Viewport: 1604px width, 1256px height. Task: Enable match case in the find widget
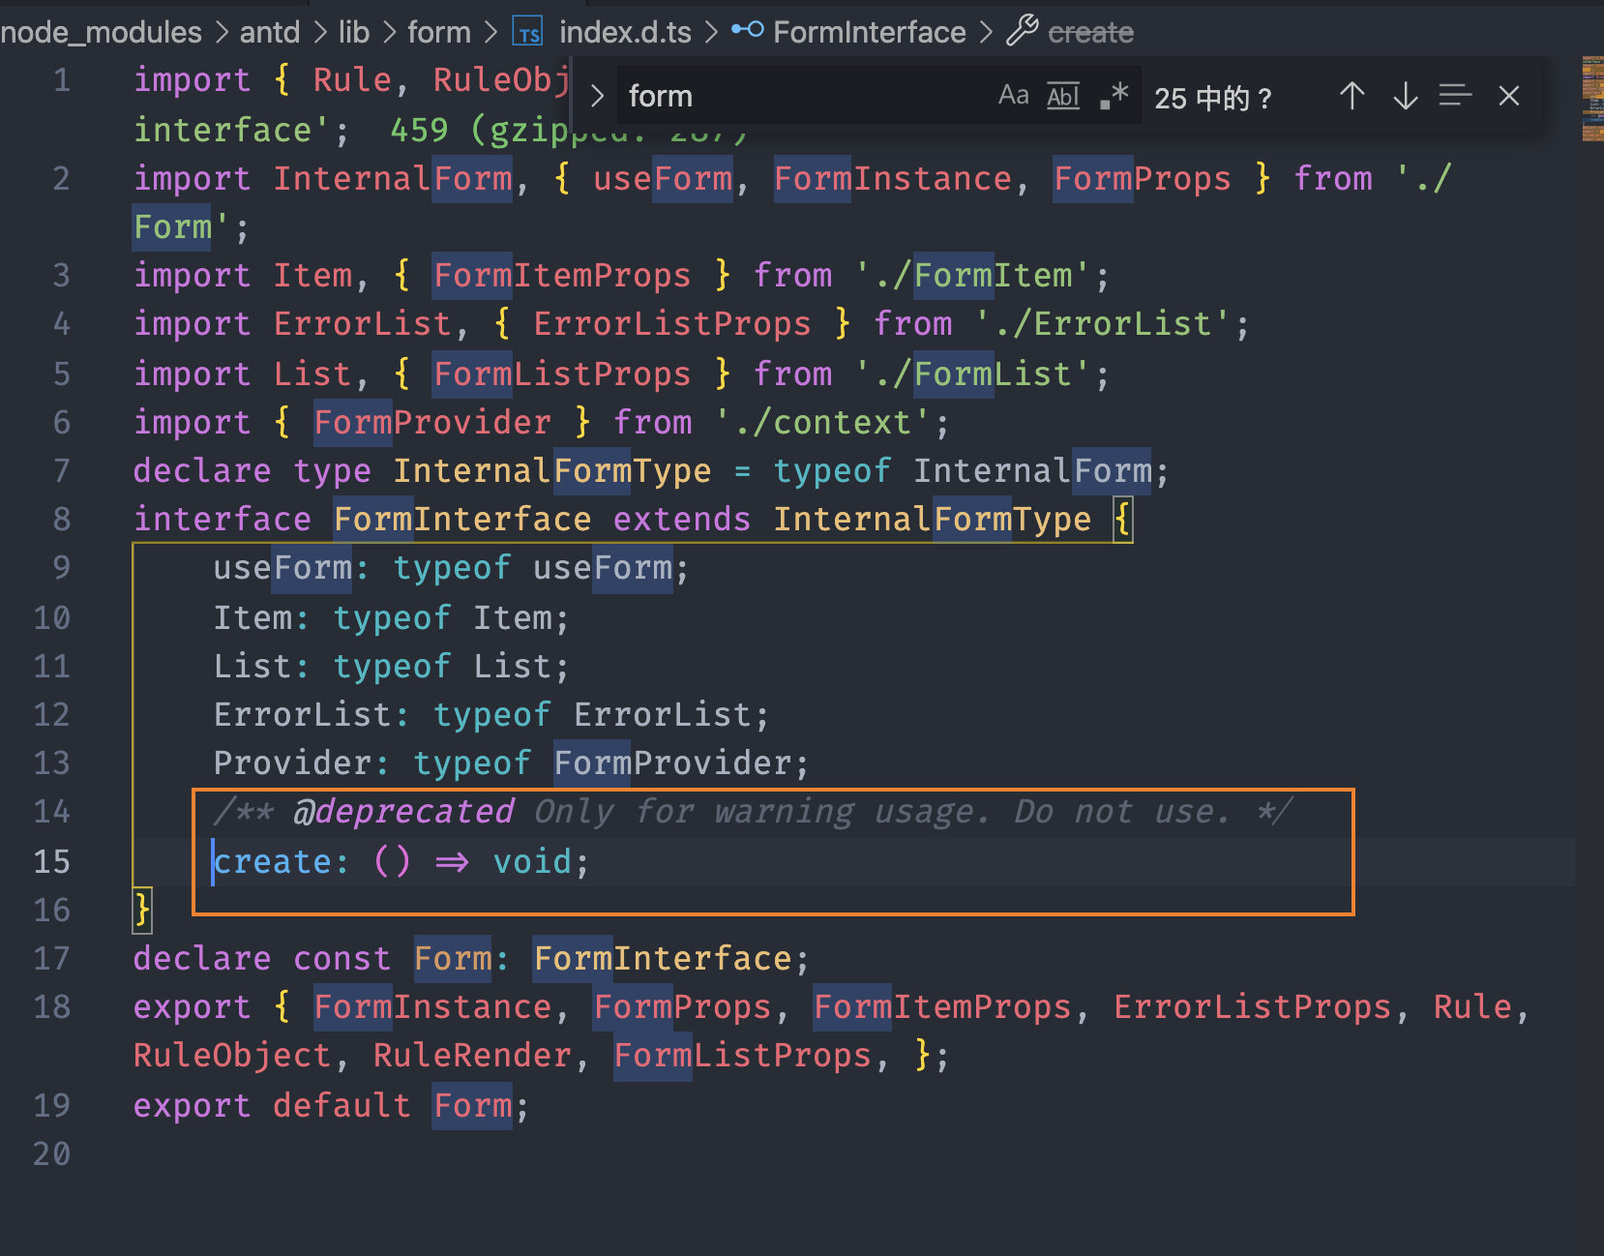pos(1013,95)
